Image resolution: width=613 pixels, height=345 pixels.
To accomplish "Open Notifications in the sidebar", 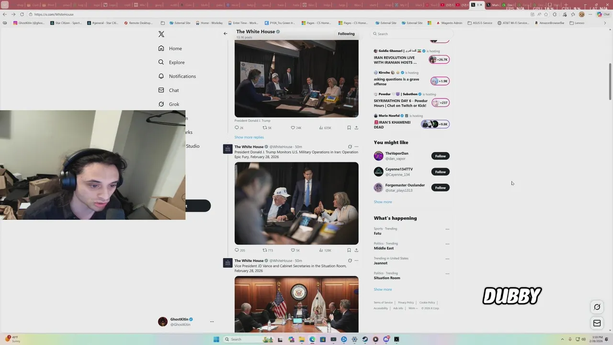I will click(x=177, y=76).
